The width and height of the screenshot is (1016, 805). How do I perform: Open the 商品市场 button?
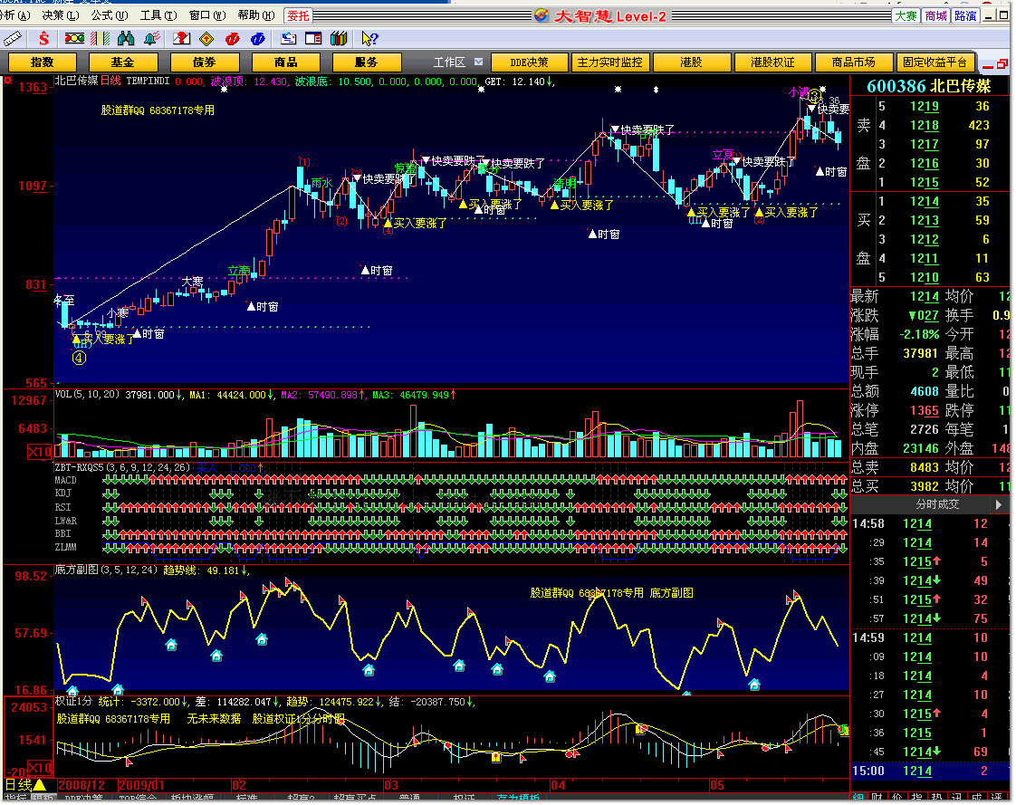pyautogui.click(x=853, y=62)
